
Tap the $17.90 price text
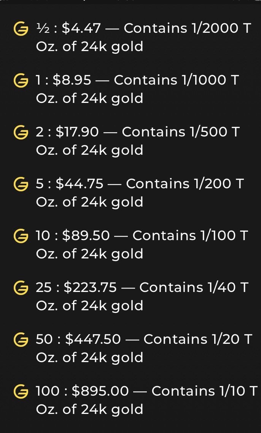click(x=77, y=132)
